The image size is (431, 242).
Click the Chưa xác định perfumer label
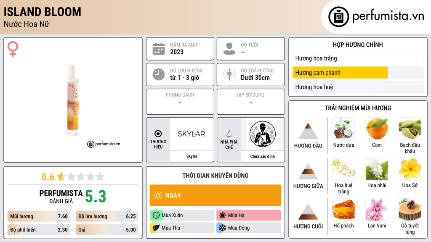coord(263,156)
